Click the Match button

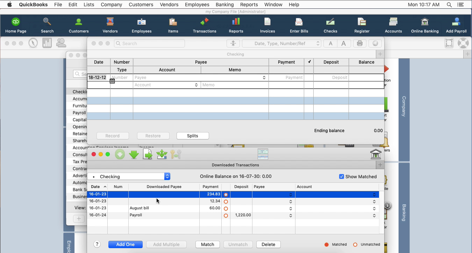click(208, 244)
